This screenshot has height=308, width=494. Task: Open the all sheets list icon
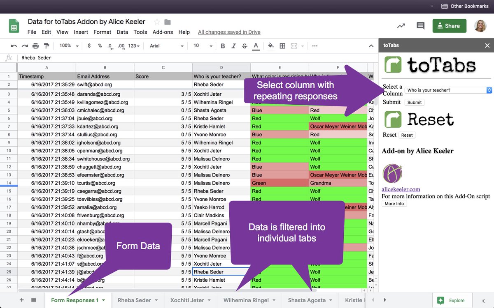tap(34, 300)
